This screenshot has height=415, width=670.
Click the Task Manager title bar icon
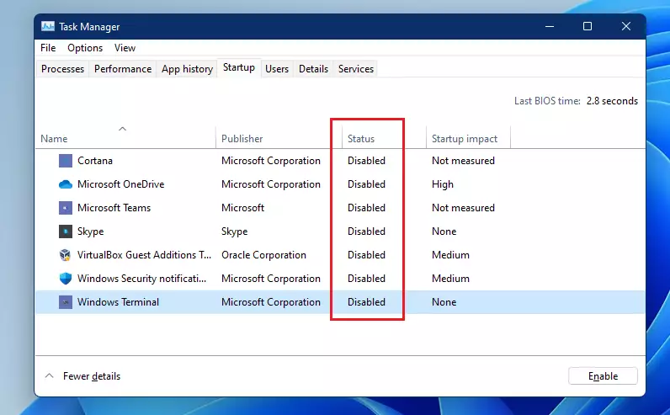click(x=48, y=26)
